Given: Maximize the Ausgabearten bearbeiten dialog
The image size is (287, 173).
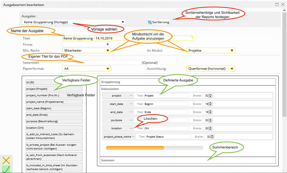Looking at the screenshot, I should coord(277,5).
